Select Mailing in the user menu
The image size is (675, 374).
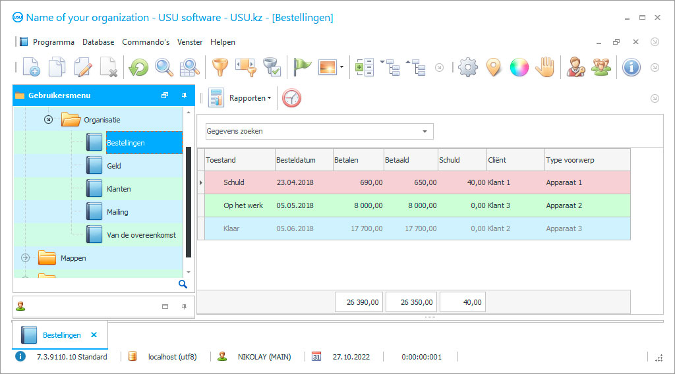[x=117, y=212]
